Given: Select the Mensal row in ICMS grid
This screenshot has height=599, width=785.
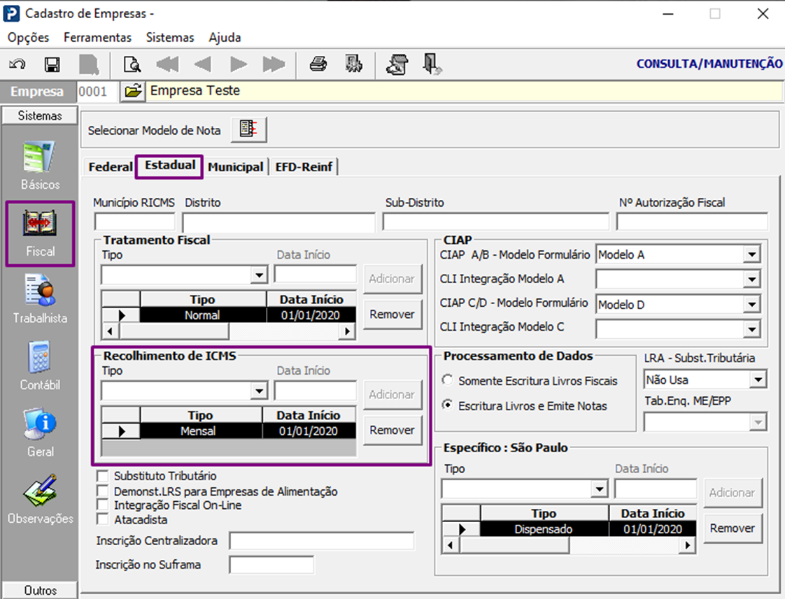Looking at the screenshot, I should click(229, 431).
